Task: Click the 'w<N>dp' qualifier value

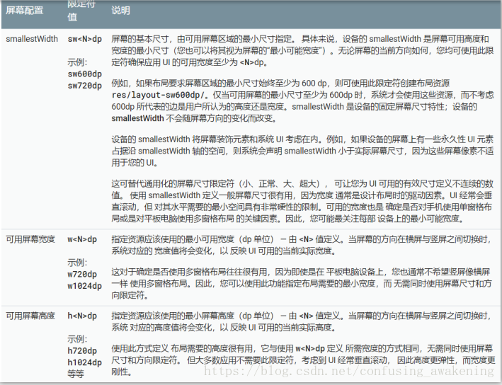Action: (x=82, y=239)
